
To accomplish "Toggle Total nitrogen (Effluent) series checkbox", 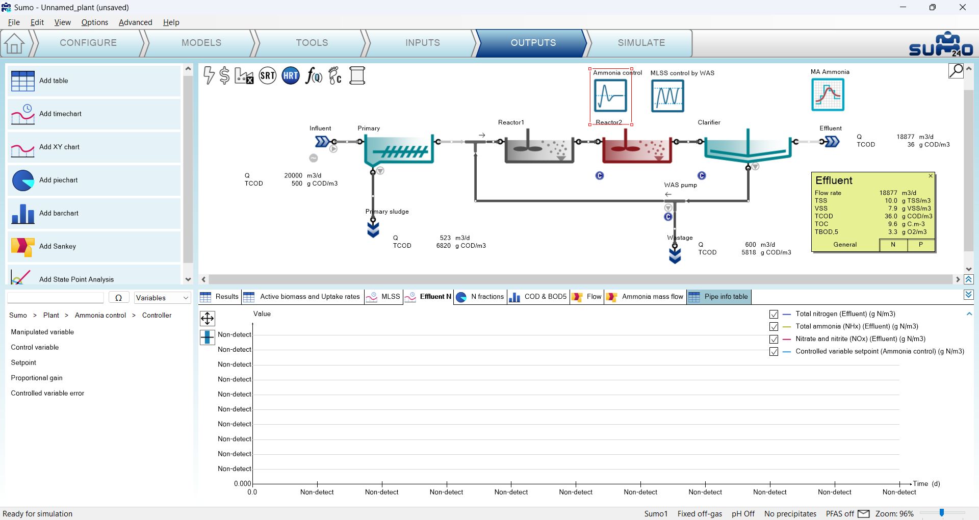I will [x=774, y=314].
